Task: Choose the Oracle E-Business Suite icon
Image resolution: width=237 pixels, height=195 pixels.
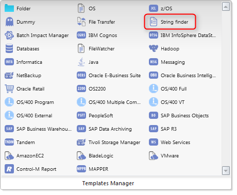Action: point(81,75)
